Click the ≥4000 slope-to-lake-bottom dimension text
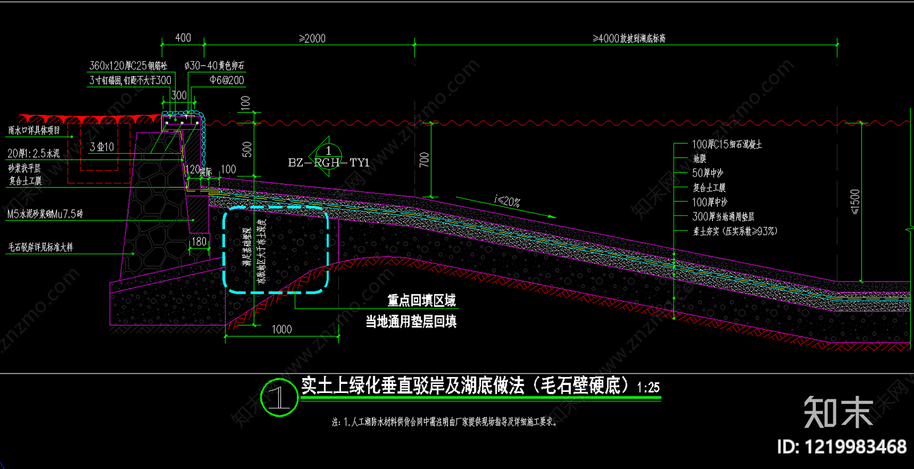914x469 pixels. [x=629, y=38]
